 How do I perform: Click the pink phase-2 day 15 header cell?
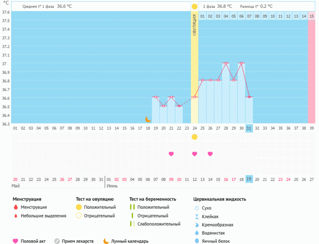point(312,16)
